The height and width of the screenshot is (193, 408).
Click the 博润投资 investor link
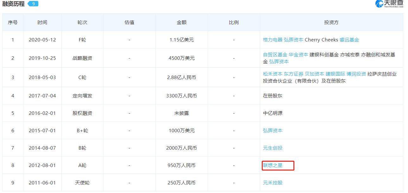pyautogui.click(x=356, y=74)
